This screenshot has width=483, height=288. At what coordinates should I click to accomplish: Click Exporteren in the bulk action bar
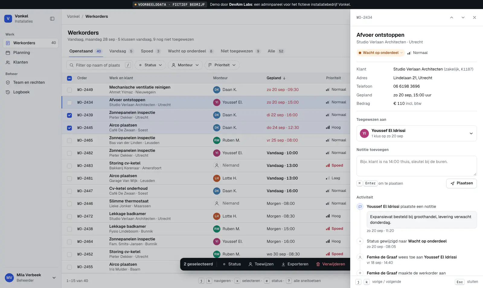tap(295, 264)
